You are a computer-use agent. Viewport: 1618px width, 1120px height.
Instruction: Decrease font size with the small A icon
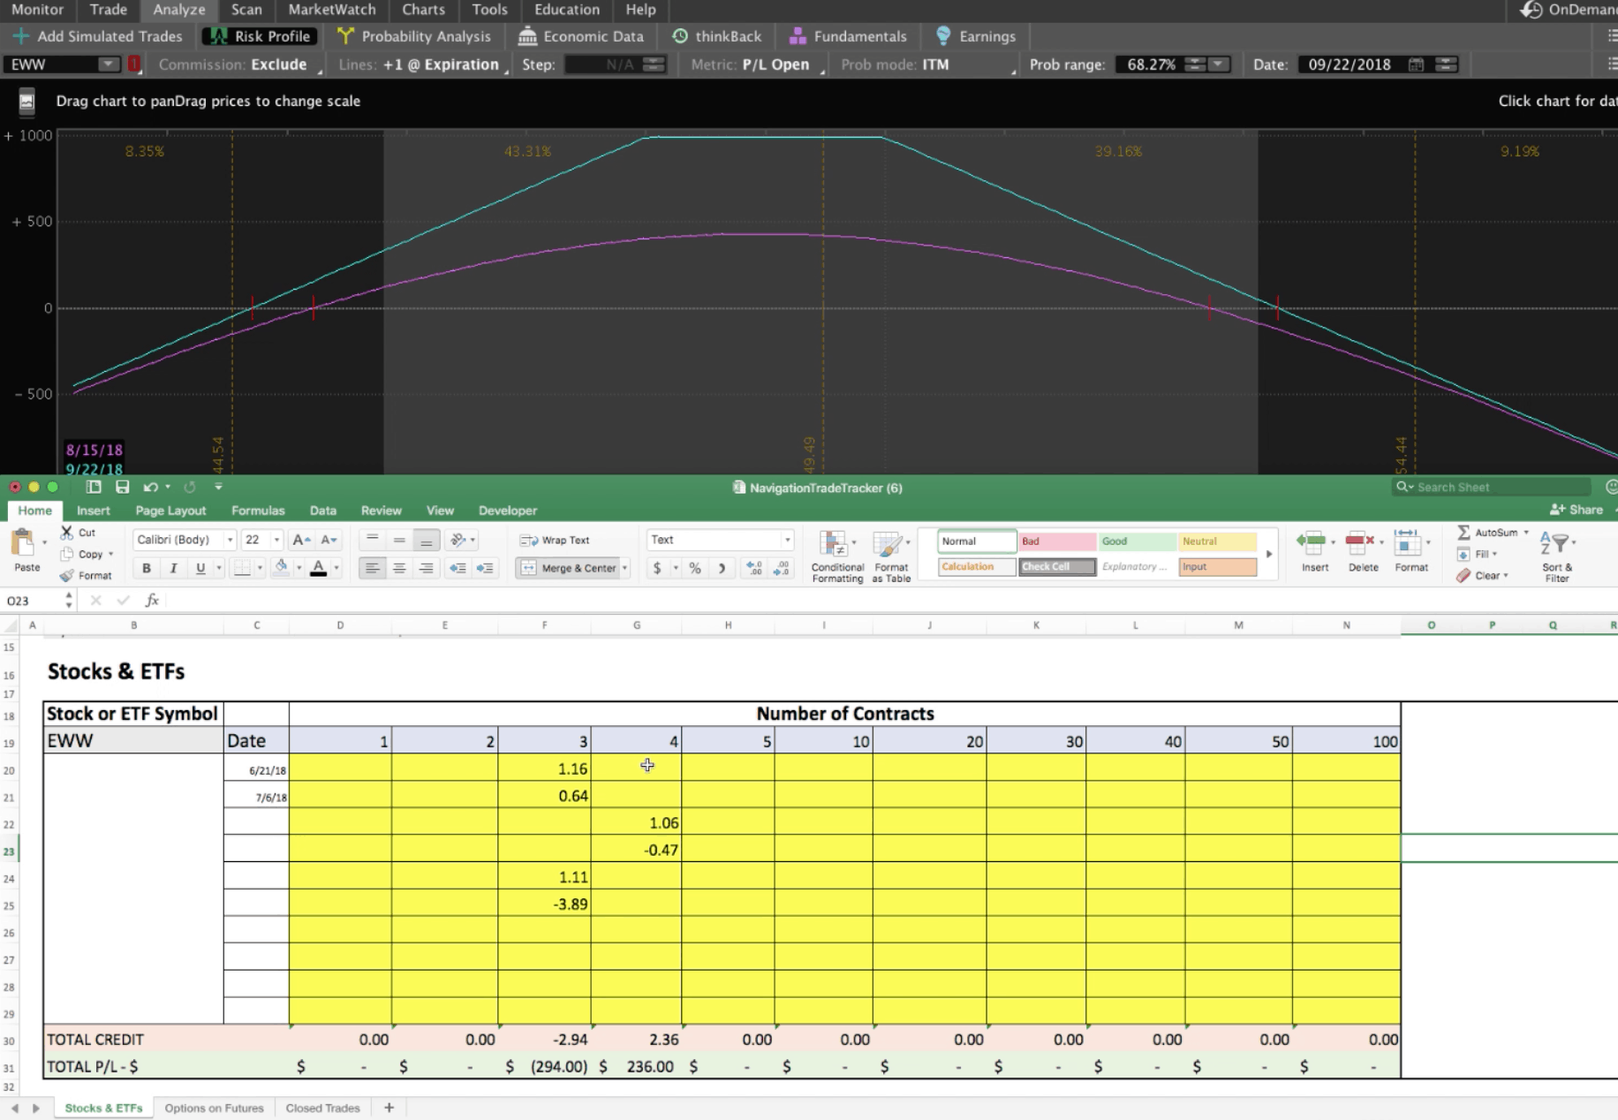329,540
